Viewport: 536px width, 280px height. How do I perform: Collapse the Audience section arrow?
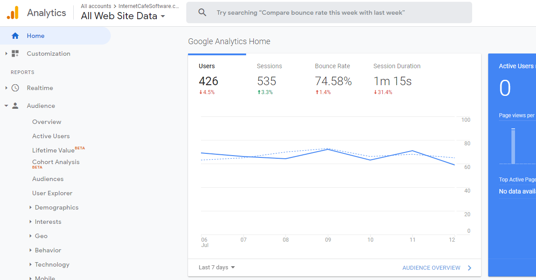pos(6,106)
